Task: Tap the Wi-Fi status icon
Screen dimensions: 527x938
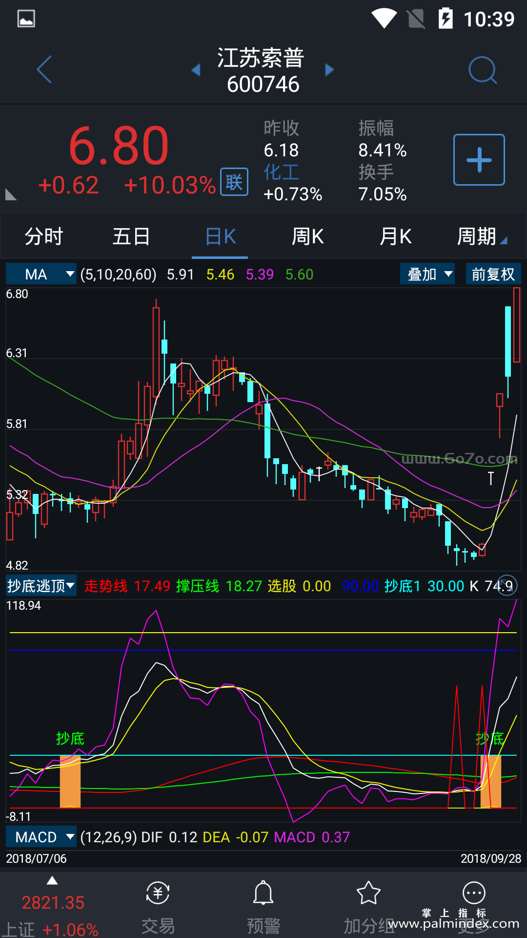Action: tap(384, 19)
